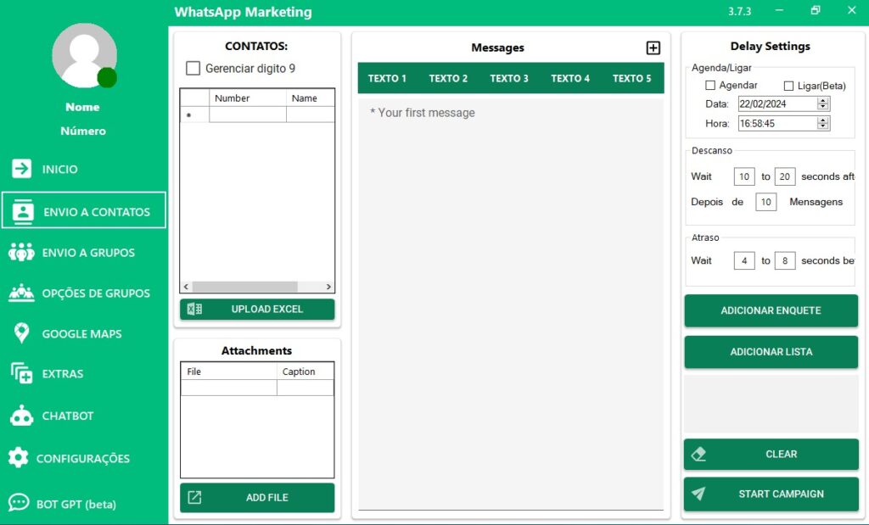
Task: Go to OPÇÕES DE GRUPOS section
Action: point(96,293)
